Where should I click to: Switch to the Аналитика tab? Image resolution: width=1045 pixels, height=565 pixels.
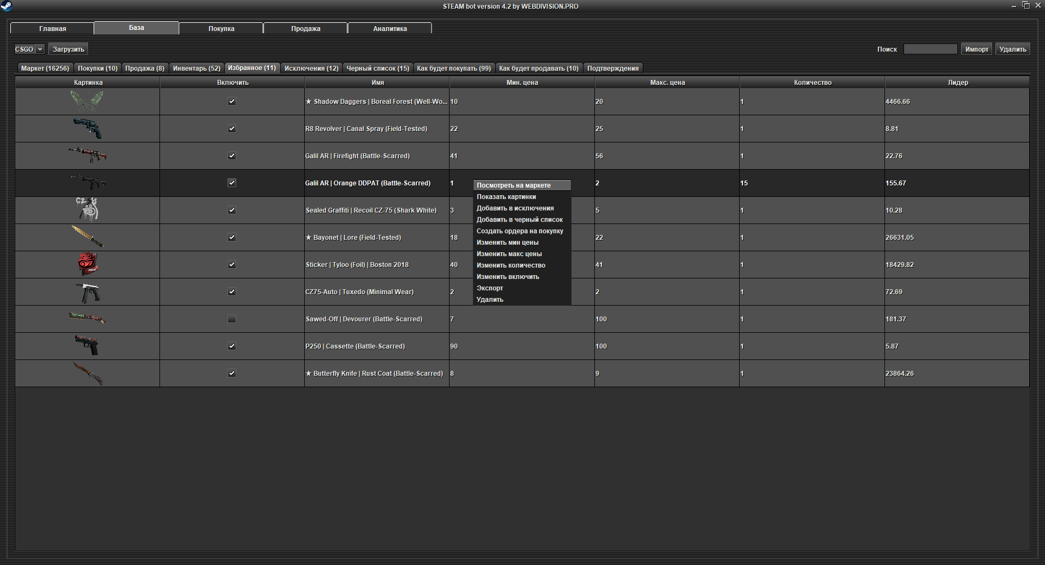(x=390, y=28)
